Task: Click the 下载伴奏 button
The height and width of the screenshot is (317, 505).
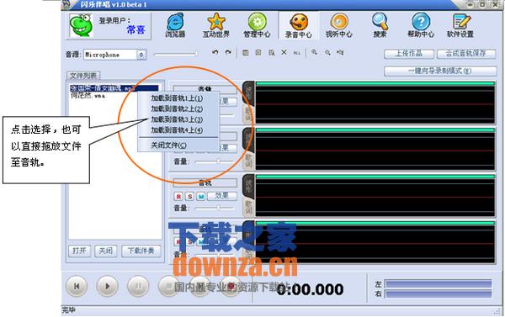Action: tap(141, 251)
